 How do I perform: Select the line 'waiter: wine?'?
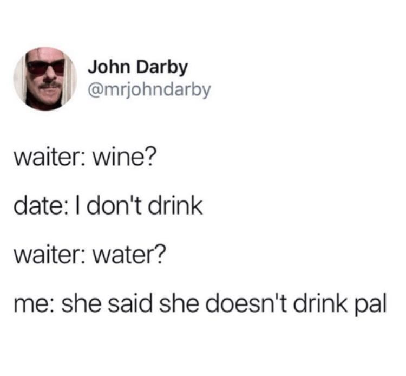86,158
